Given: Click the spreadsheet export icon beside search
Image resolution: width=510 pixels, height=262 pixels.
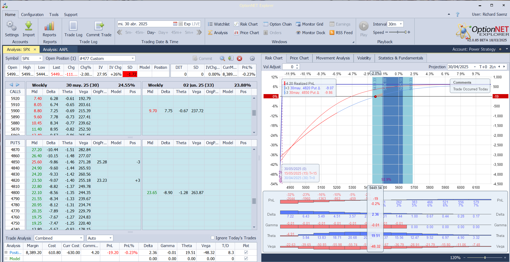Looking at the screenshot, I should (231, 58).
